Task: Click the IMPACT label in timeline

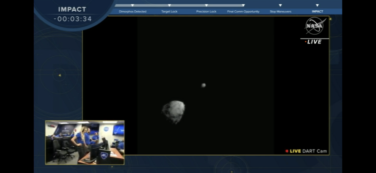Action: [317, 11]
